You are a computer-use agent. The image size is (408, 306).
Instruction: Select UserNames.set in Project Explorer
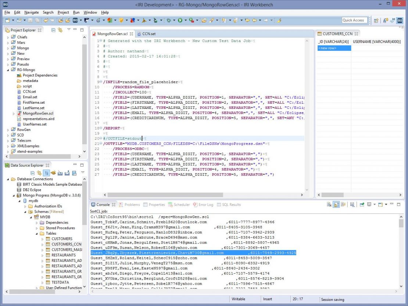pos(35,124)
